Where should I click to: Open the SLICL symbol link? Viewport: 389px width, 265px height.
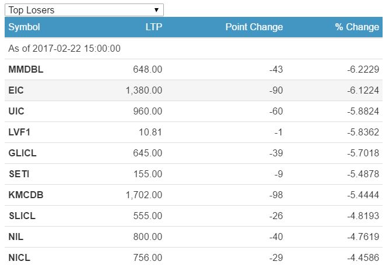tap(22, 216)
